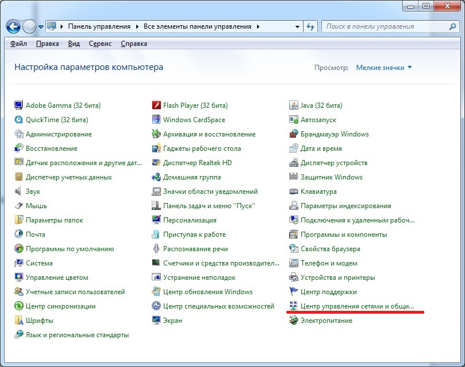This screenshot has height=367, width=465.
Task: Click the Дата и время clock icon
Action: tap(293, 148)
